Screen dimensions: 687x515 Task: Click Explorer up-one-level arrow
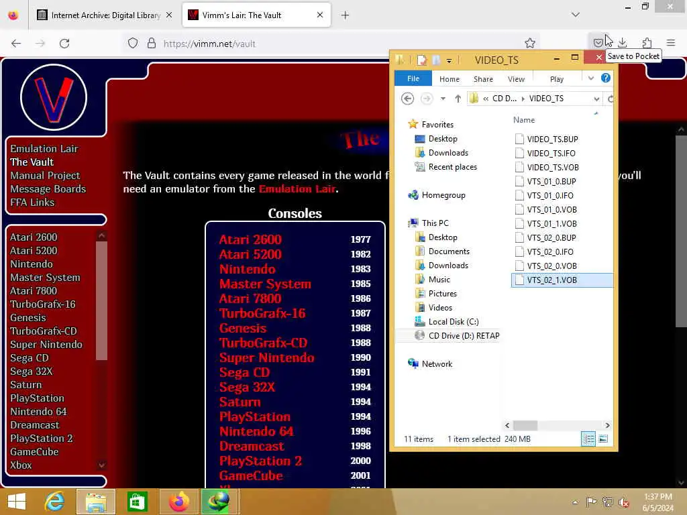coord(458,99)
